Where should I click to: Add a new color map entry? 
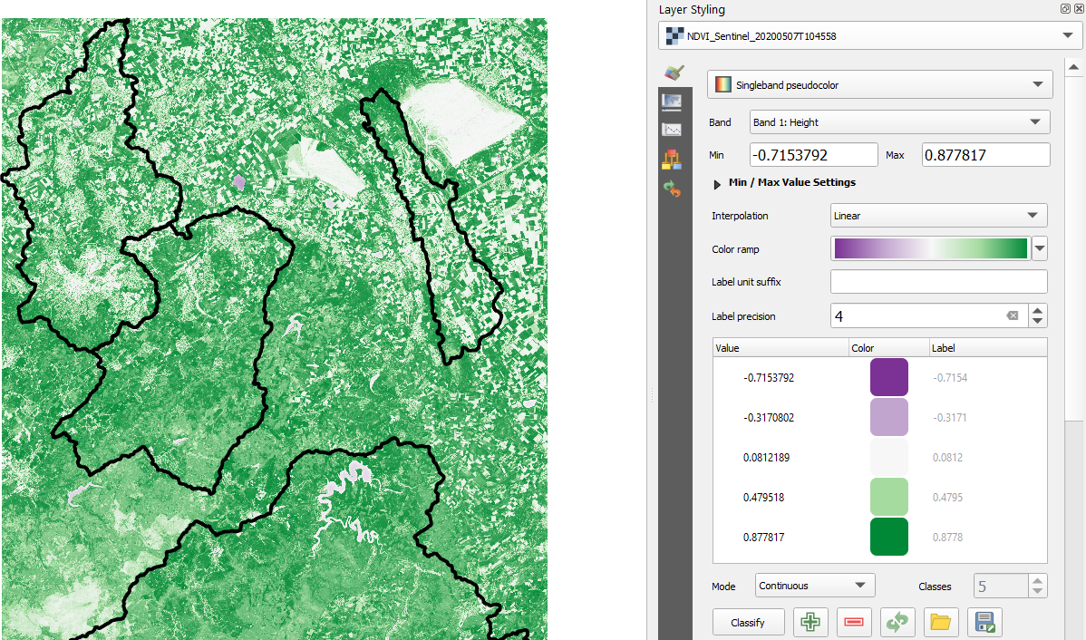click(810, 622)
